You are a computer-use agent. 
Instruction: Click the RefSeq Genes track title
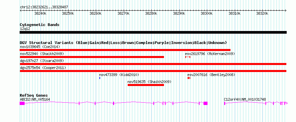tap(34, 96)
